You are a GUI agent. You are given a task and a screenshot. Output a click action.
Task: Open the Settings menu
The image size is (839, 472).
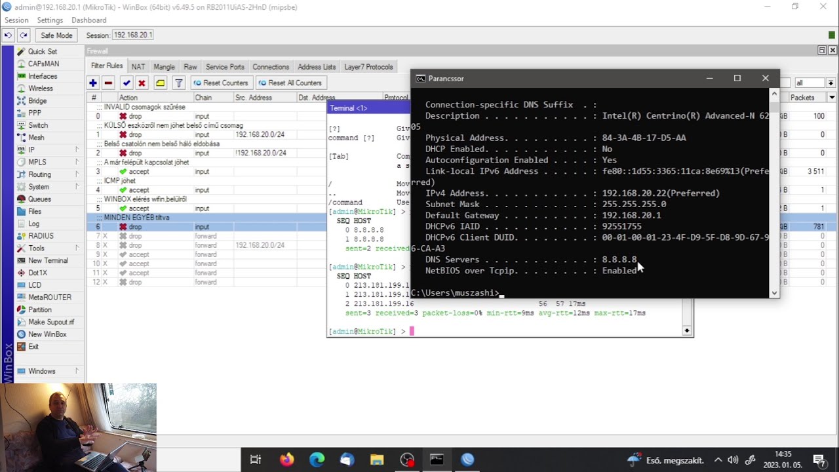pyautogui.click(x=50, y=20)
